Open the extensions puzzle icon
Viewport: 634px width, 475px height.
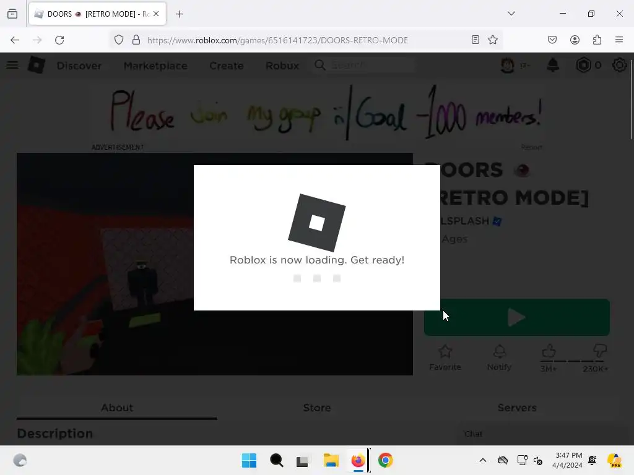pyautogui.click(x=597, y=40)
